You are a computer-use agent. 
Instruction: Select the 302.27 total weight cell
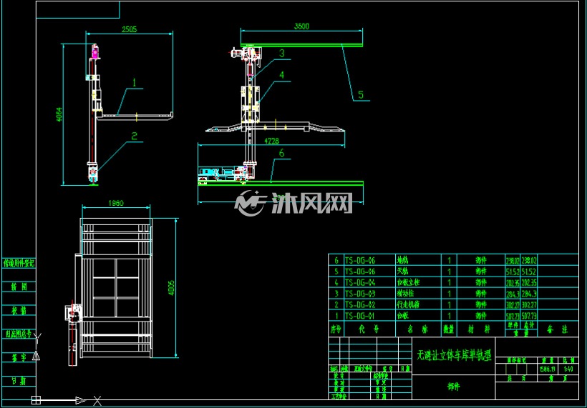(x=529, y=305)
